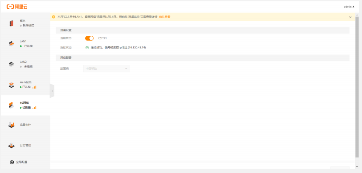Click the Wi-Fi网络 router icon
362x173 pixels.
click(x=11, y=85)
